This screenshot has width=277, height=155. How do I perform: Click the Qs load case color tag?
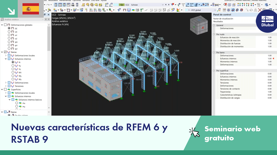[121, 5]
